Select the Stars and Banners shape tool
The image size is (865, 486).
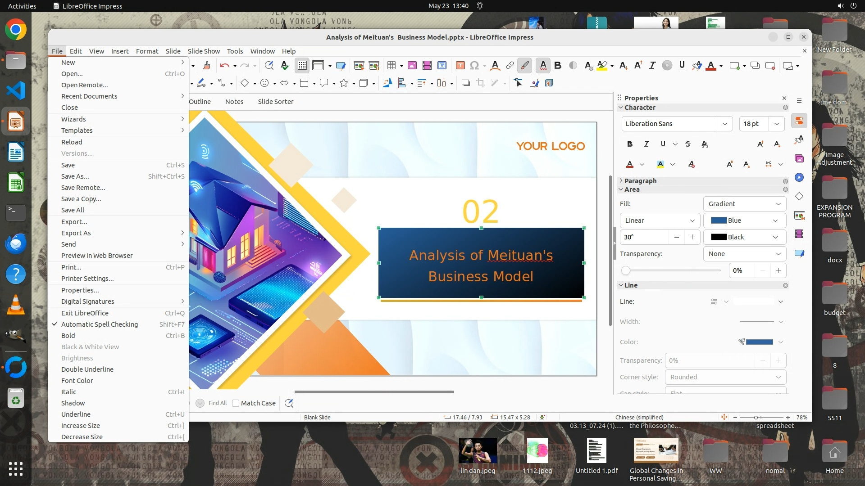(344, 83)
